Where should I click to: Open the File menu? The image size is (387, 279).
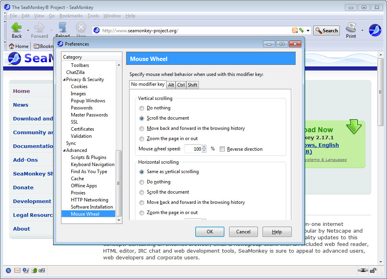tap(13, 16)
